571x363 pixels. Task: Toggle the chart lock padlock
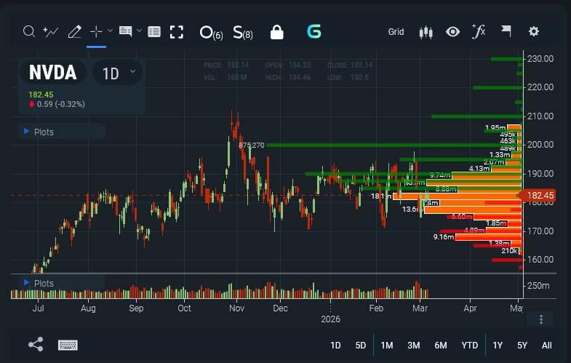pos(276,32)
